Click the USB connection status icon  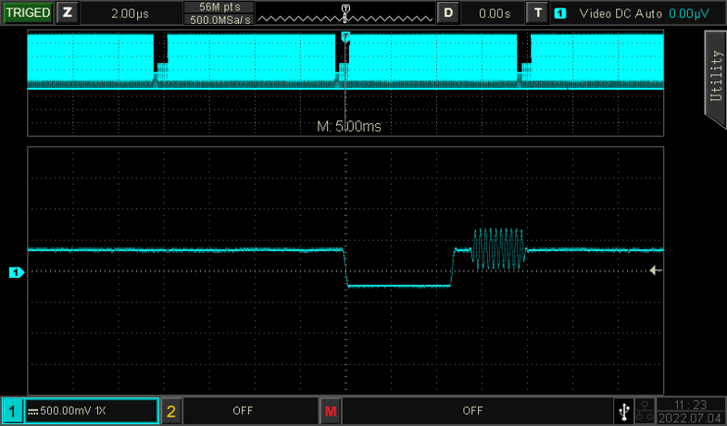pyautogui.click(x=626, y=410)
